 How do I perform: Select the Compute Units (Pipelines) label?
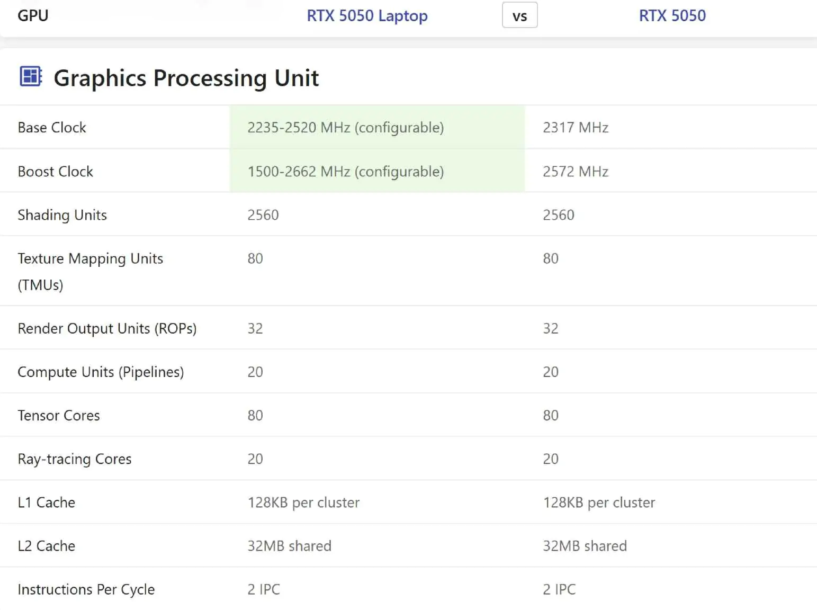point(101,372)
